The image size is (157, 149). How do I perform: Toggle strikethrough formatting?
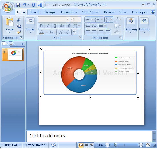(62, 26)
